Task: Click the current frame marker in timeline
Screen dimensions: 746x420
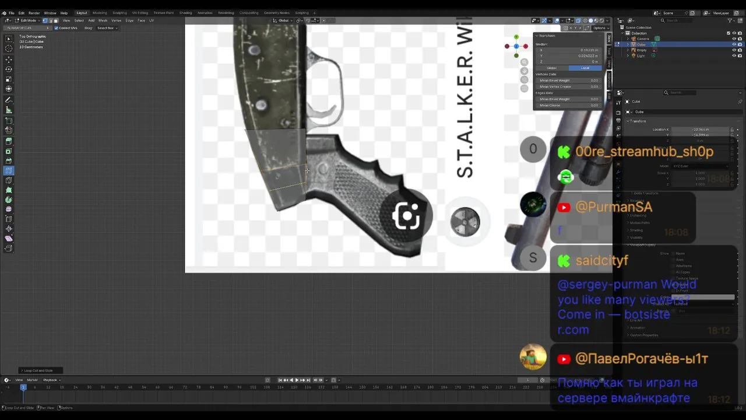Action: point(23,387)
